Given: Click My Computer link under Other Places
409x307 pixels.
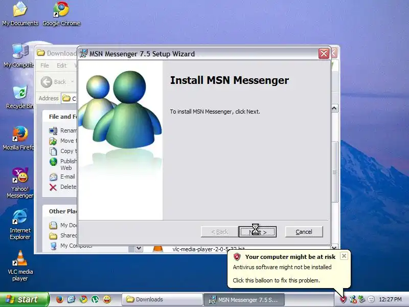Looking at the screenshot, I should click(76, 246).
